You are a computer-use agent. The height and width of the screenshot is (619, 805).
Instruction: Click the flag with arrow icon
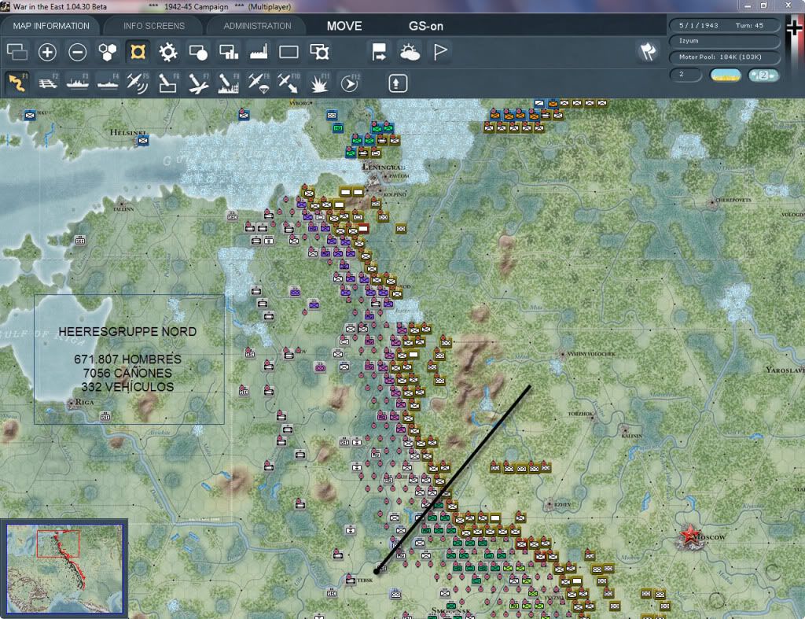(379, 52)
